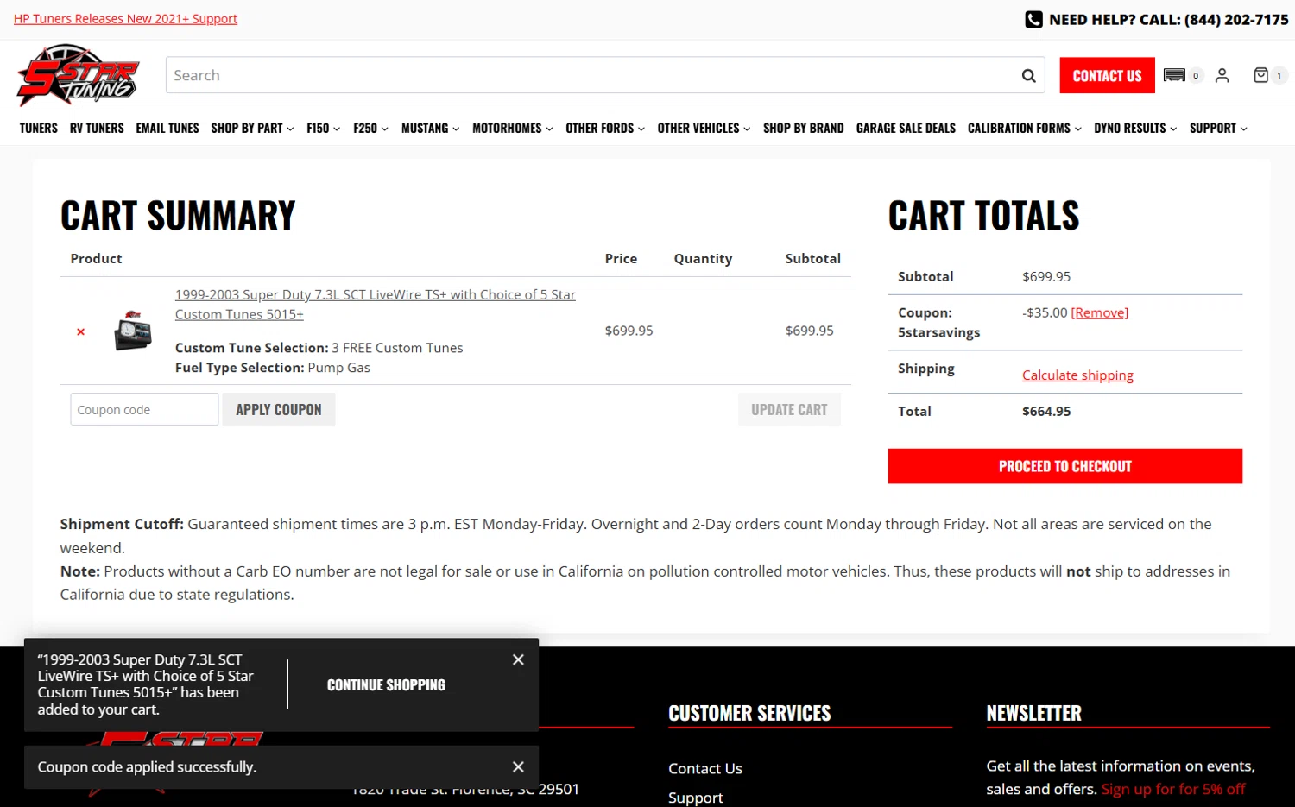This screenshot has width=1295, height=807.
Task: Click the Calculate shipping link
Action: 1077,375
